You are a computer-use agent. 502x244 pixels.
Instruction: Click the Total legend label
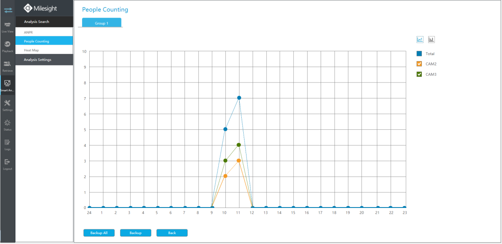pyautogui.click(x=430, y=54)
